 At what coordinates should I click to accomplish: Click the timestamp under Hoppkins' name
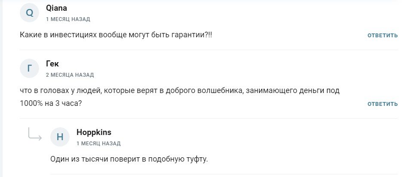(98, 144)
